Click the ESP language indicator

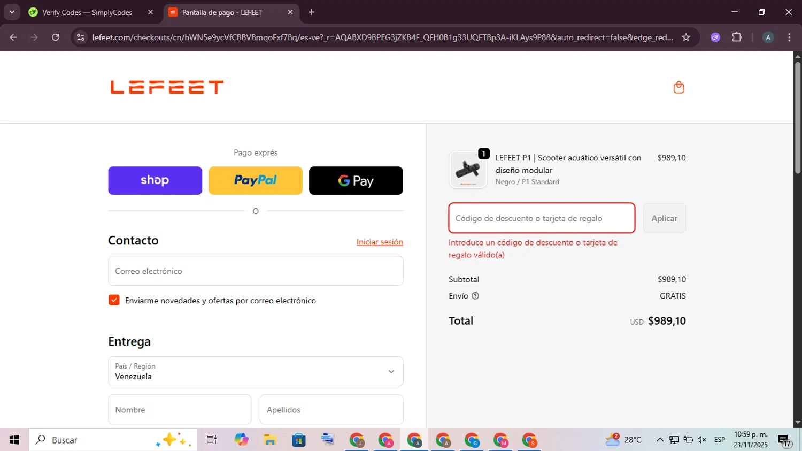pos(720,440)
